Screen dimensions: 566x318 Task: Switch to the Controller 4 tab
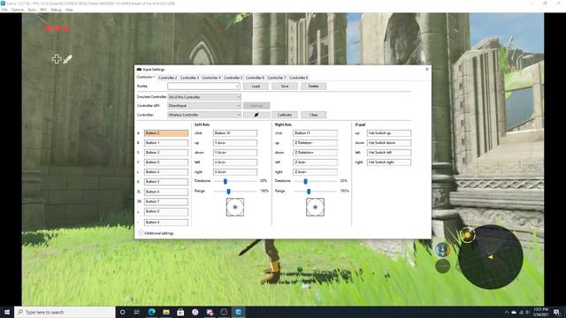(x=211, y=78)
